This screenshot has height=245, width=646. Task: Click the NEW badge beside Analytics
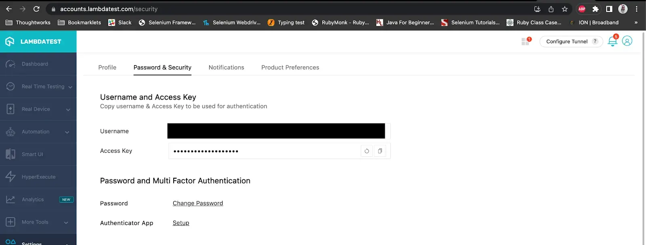[66, 200]
